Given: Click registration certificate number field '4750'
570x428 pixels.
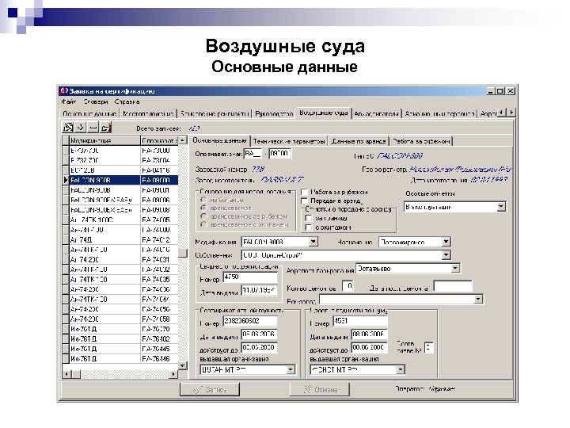Looking at the screenshot, I should [x=250, y=277].
